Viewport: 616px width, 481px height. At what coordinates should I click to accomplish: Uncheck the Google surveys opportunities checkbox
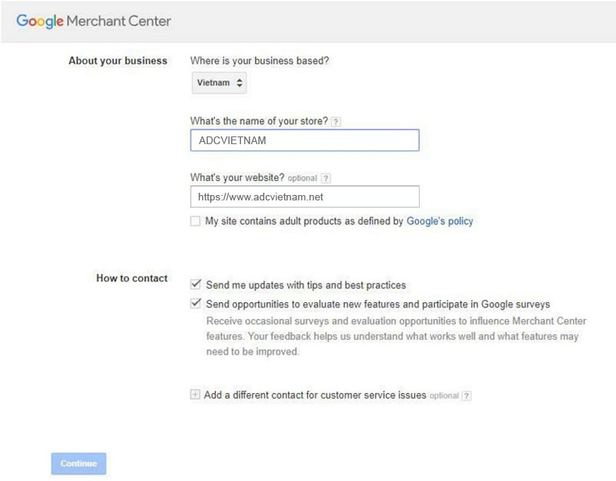[x=196, y=304]
